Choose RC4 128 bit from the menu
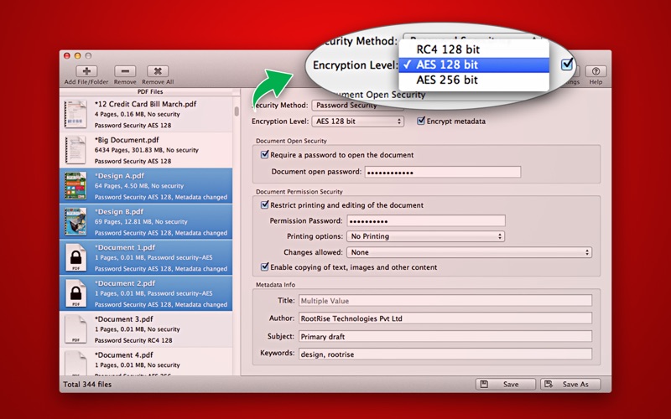Image resolution: width=671 pixels, height=419 pixels. [x=447, y=49]
